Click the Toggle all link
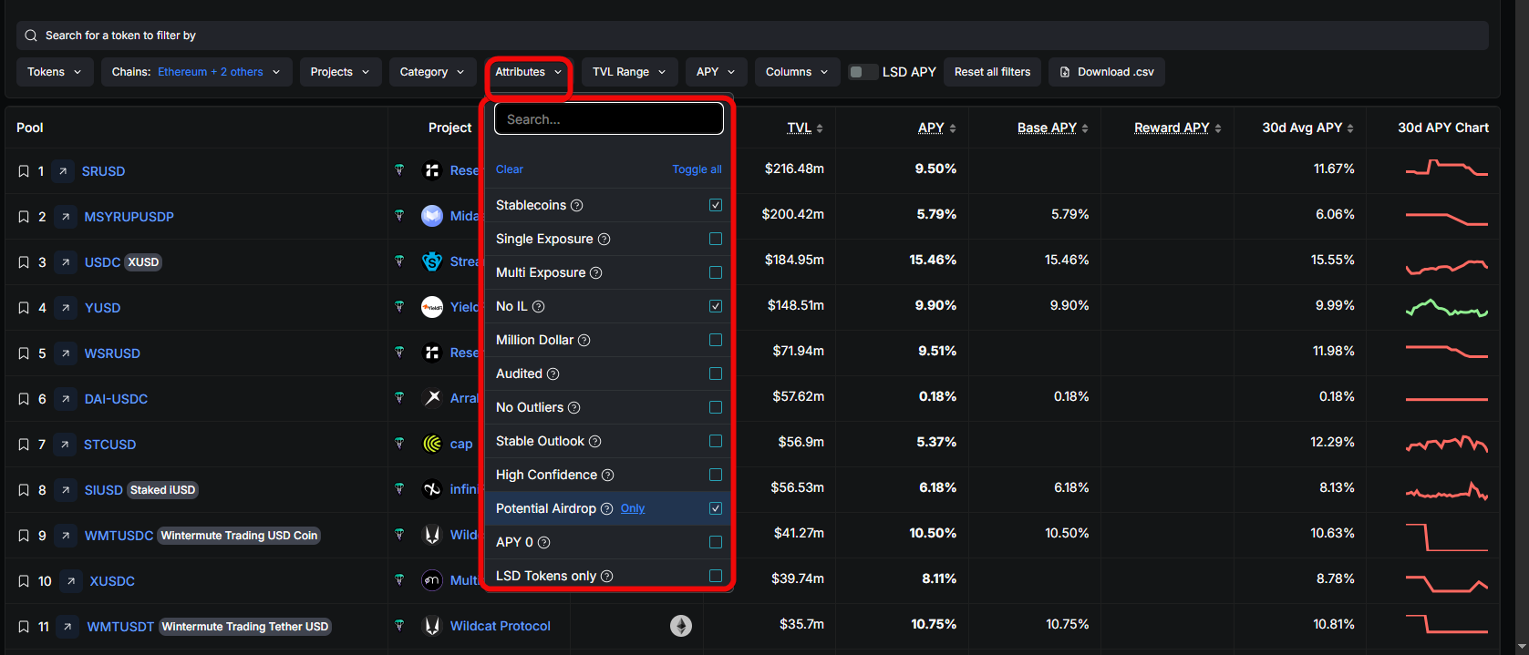 coord(697,169)
